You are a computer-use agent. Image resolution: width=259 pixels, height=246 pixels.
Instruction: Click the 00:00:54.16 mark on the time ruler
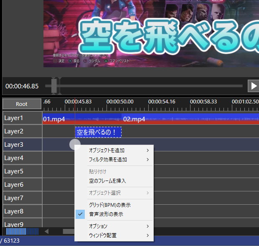point(162,101)
